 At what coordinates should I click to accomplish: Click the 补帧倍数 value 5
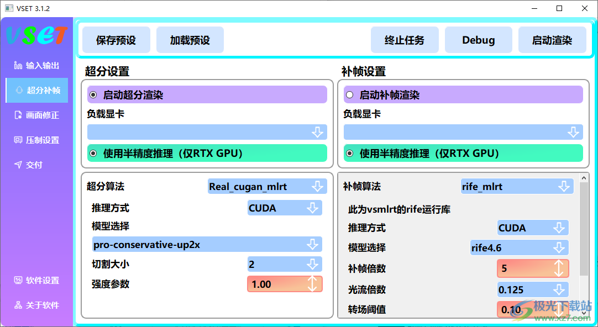tap(504, 268)
